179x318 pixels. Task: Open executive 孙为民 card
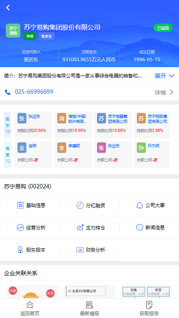coord(152,155)
